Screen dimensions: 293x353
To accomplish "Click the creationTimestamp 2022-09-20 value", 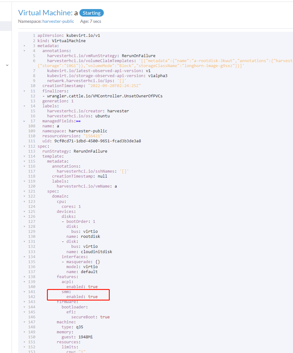I will coord(114,86).
